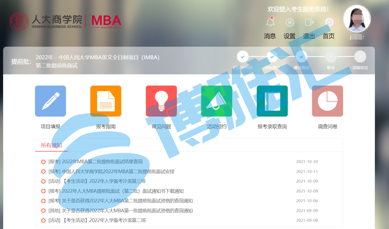Click the 退出 label text

309,36
